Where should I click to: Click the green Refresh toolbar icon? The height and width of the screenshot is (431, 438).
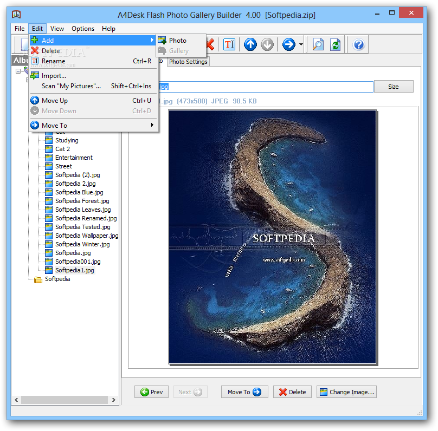(x=335, y=44)
